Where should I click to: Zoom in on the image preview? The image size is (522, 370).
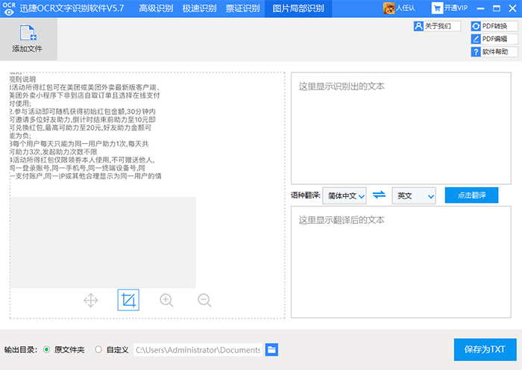coord(166,300)
